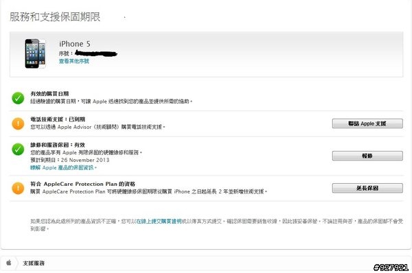The width and height of the screenshot is (412, 273).
Task: Select the 預計到期日：26 November 2013 text
Action: (x=69, y=160)
